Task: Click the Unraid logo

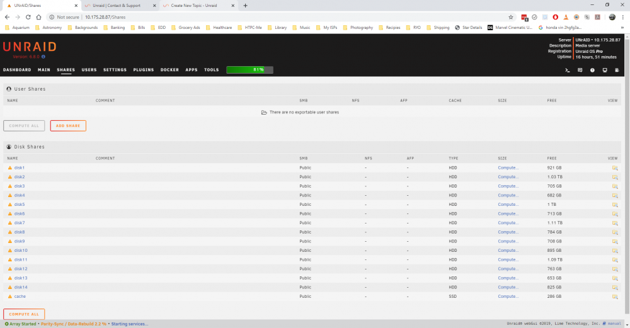Action: (x=30, y=47)
